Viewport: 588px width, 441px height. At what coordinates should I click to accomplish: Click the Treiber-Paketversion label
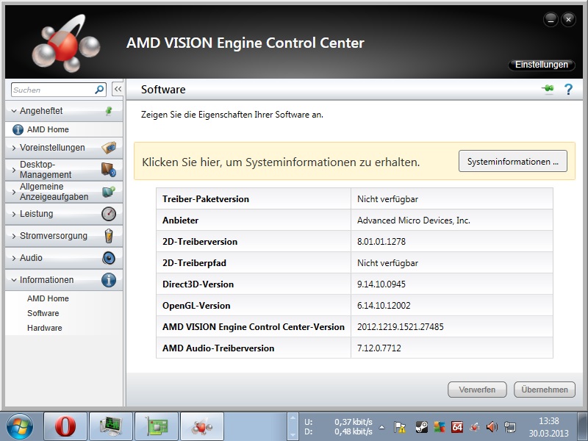(x=206, y=198)
